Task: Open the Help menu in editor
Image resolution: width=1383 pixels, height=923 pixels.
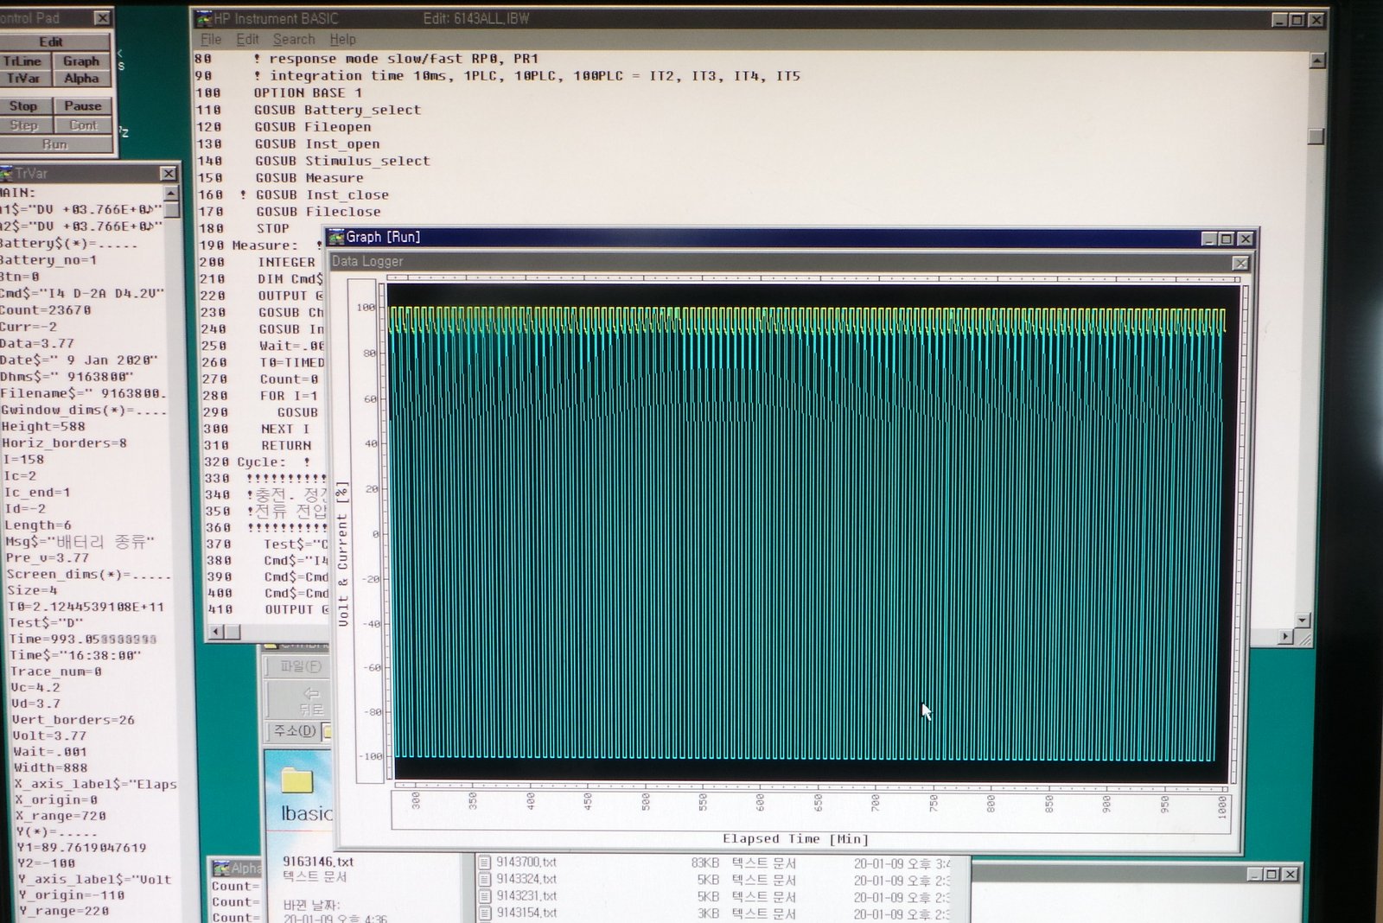Action: tap(342, 40)
